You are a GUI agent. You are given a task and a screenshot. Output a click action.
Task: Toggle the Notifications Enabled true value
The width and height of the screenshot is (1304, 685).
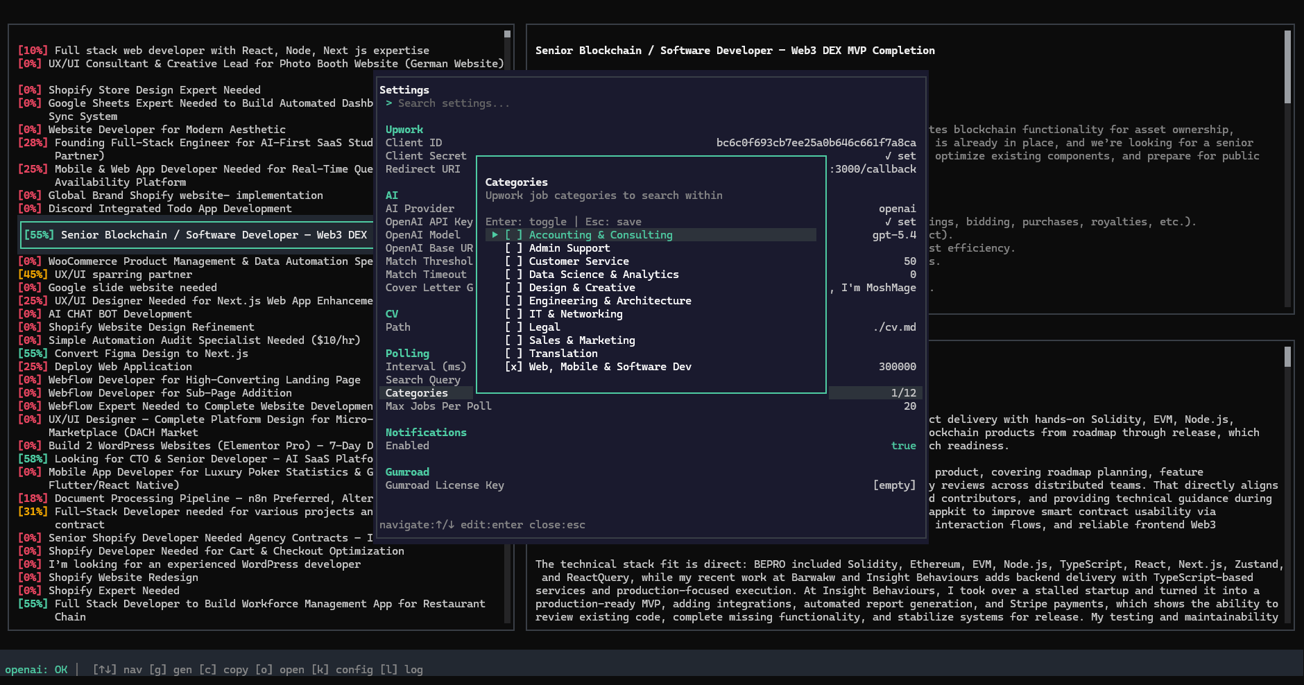[903, 446]
